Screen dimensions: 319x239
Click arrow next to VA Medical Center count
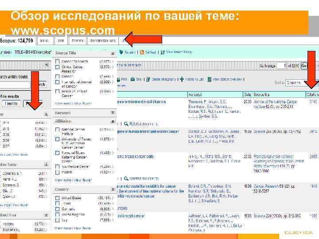pos(113,167)
